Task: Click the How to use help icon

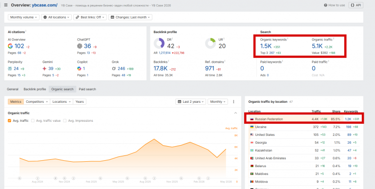Action: tap(326, 5)
